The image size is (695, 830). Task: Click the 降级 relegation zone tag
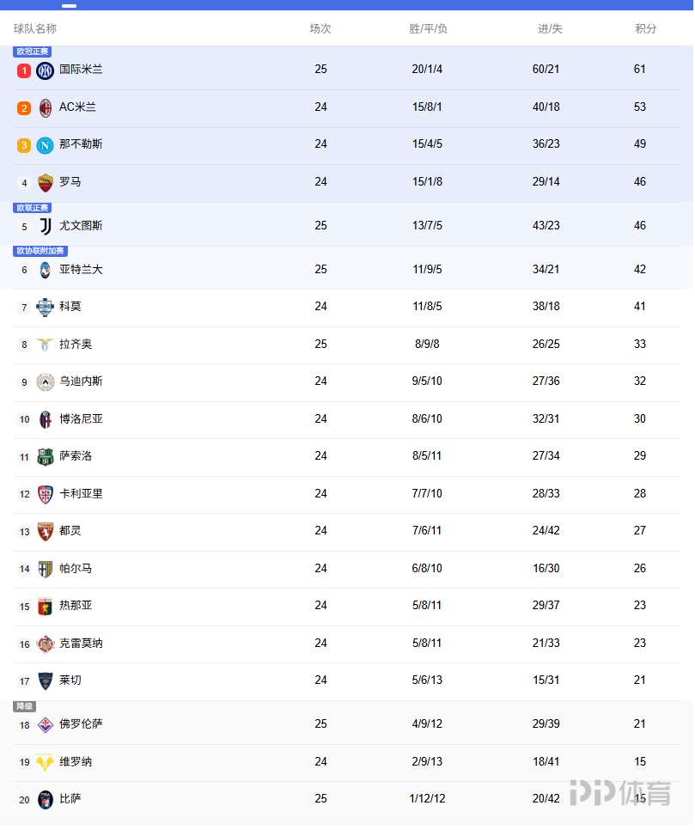click(x=24, y=706)
